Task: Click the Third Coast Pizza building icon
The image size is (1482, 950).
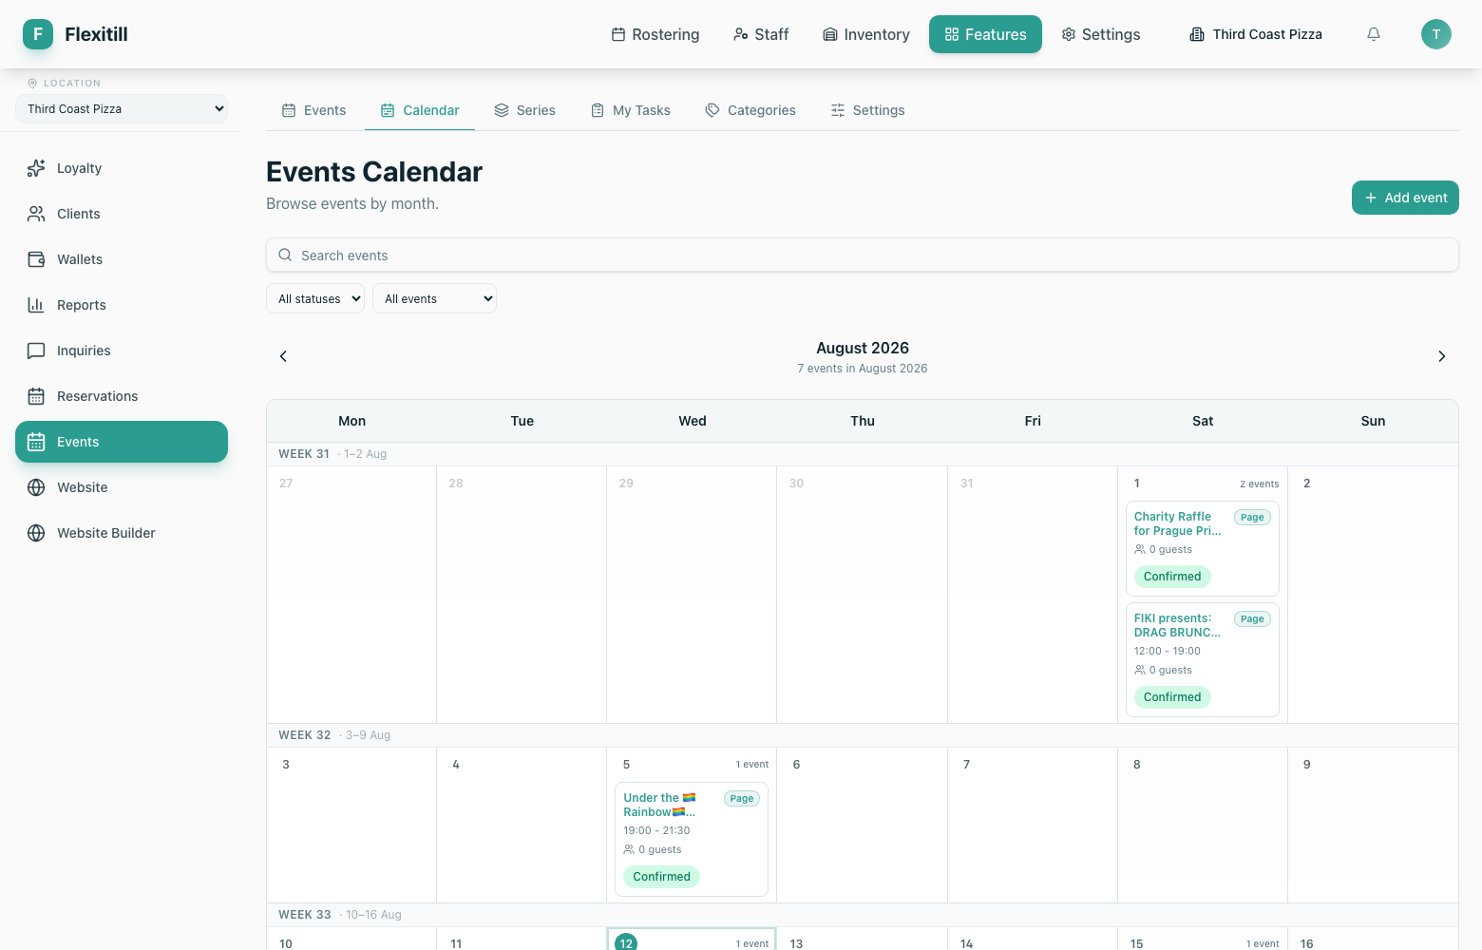Action: [1197, 34]
